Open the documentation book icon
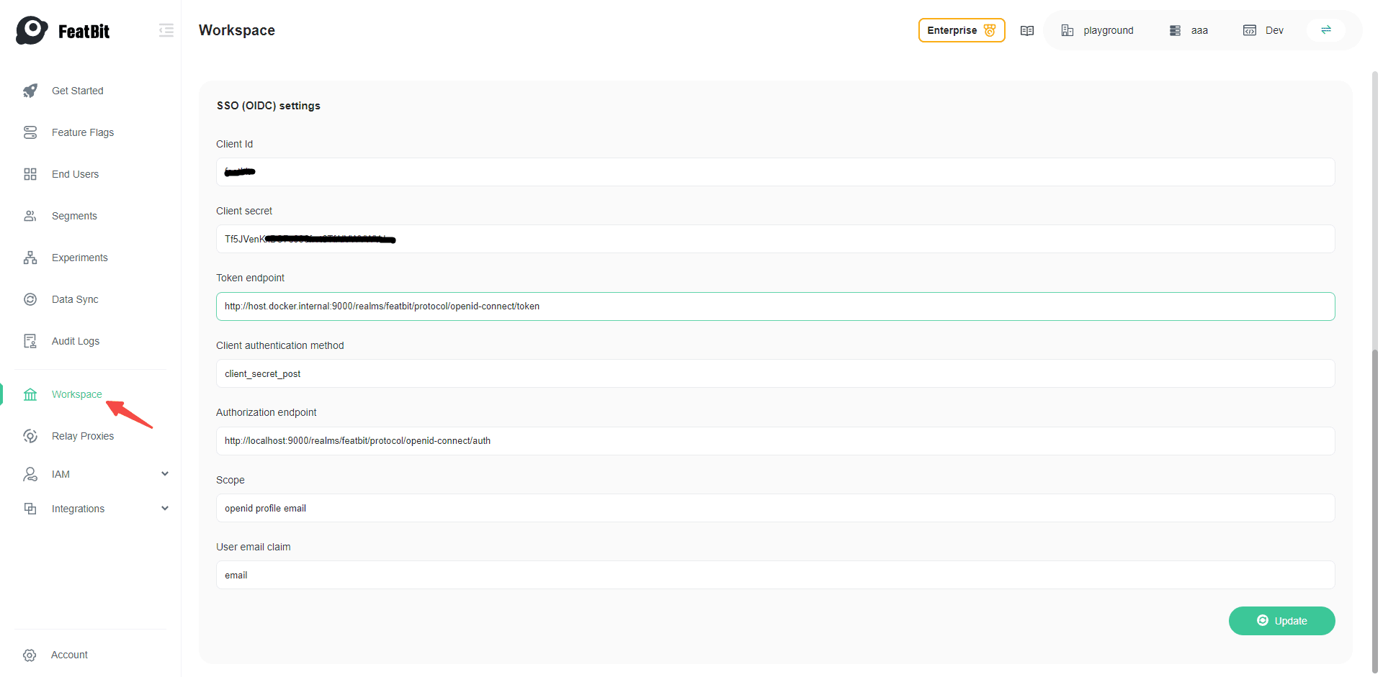The height and width of the screenshot is (677, 1383). pos(1026,30)
